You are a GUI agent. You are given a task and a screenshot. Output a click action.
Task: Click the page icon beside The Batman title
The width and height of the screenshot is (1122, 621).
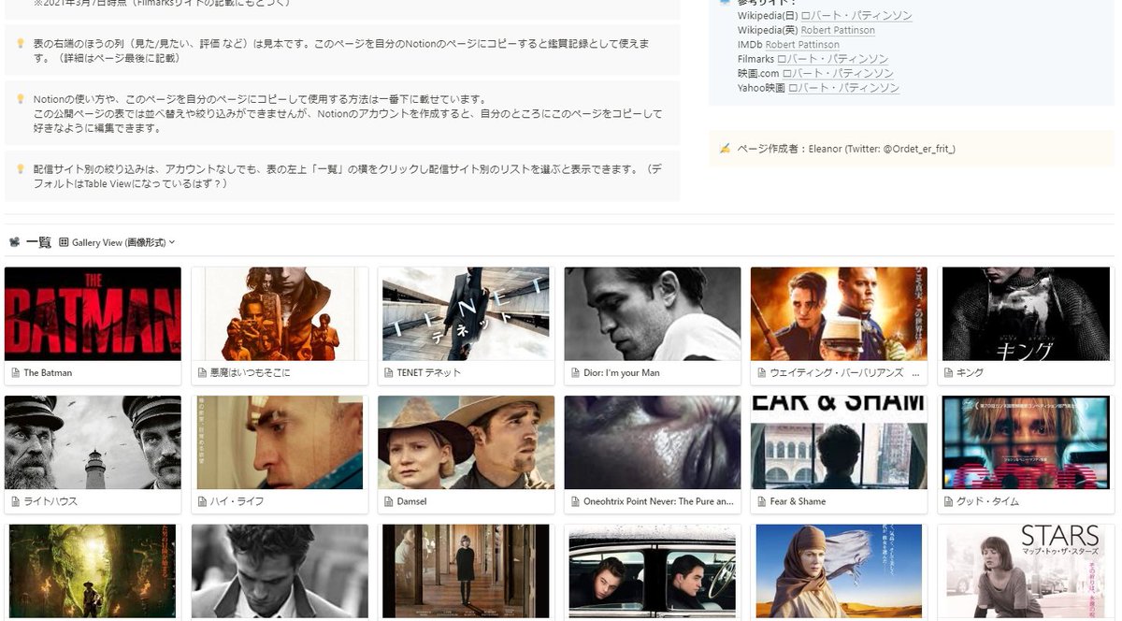[x=15, y=372]
